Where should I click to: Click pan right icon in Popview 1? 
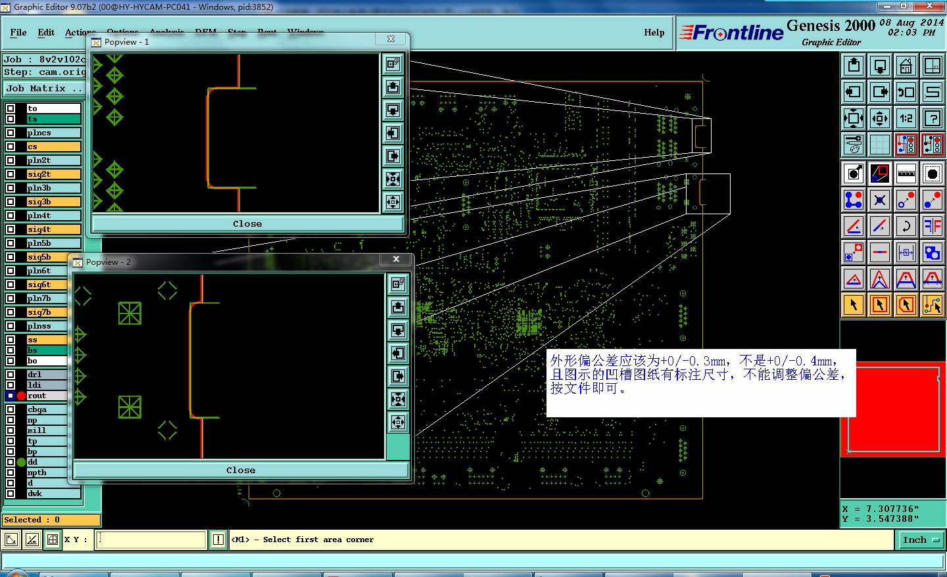pyautogui.click(x=393, y=156)
